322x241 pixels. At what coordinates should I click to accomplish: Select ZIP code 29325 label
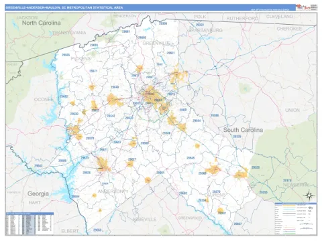point(256,167)
